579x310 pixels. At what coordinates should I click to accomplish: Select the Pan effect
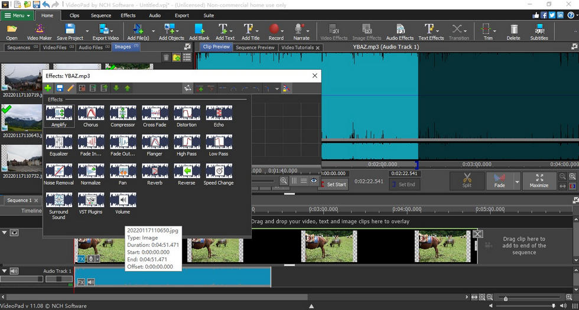[123, 175]
